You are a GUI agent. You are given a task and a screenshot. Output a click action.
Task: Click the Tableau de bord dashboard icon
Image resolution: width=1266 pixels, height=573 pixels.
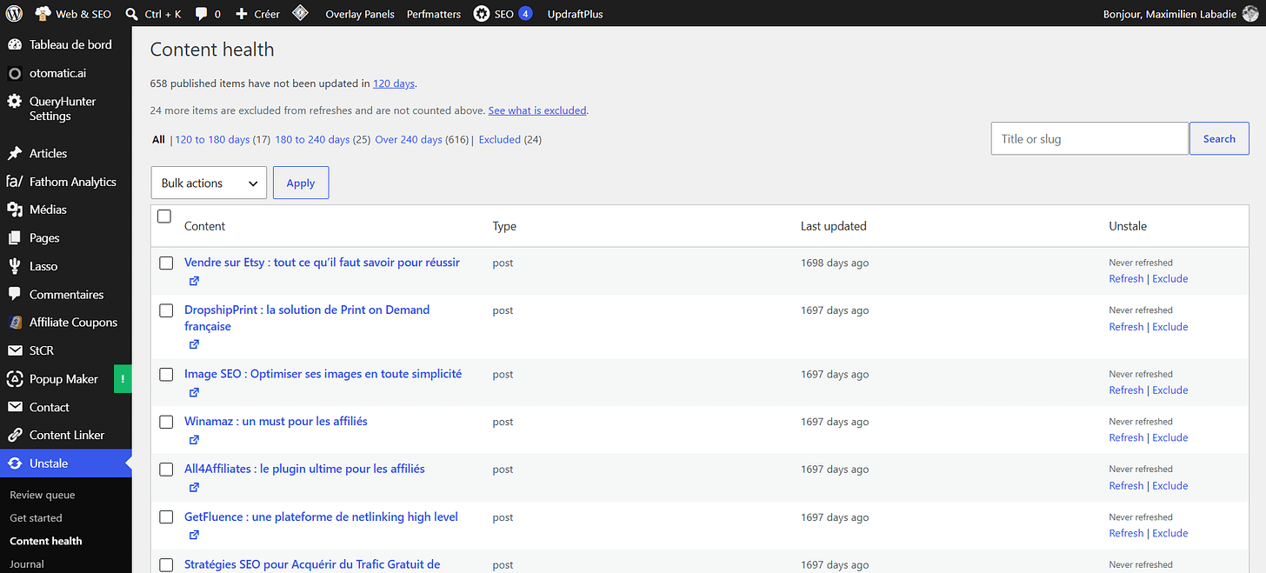14,44
